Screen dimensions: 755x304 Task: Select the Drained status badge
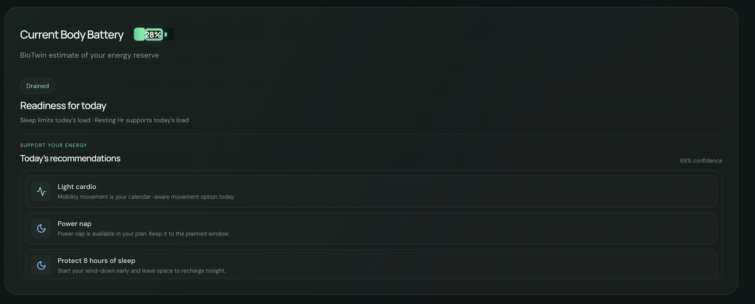(38, 86)
